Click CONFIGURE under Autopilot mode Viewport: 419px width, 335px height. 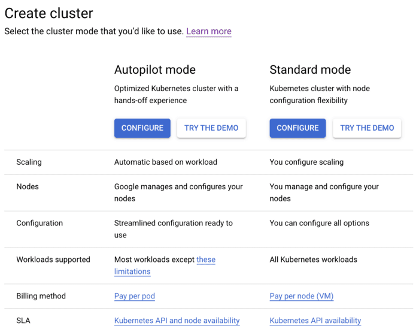point(142,128)
